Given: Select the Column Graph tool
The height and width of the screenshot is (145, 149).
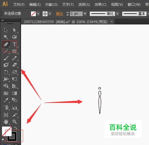Looking at the screenshot, I should (15, 107).
